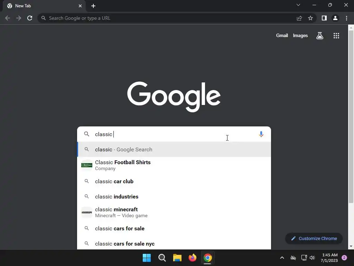354x266 pixels.
Task: Launch Firefox from the taskbar
Action: [192, 258]
